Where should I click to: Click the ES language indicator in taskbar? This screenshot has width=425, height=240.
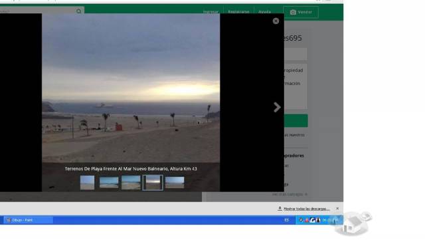(286, 220)
